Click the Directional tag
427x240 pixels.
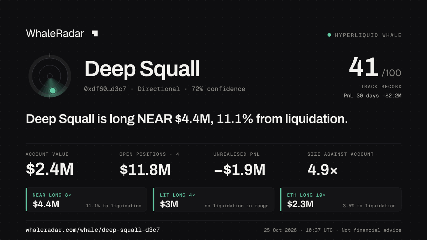tap(159, 89)
